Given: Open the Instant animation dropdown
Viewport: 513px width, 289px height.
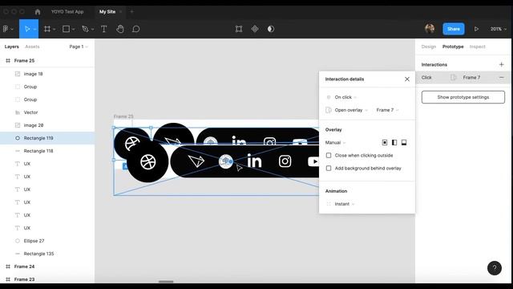Looking at the screenshot, I should pos(344,204).
